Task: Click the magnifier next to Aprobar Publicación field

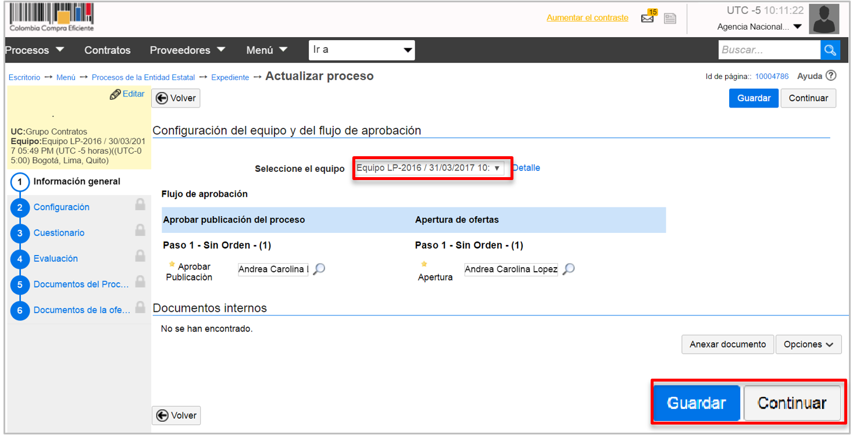Action: pos(319,269)
